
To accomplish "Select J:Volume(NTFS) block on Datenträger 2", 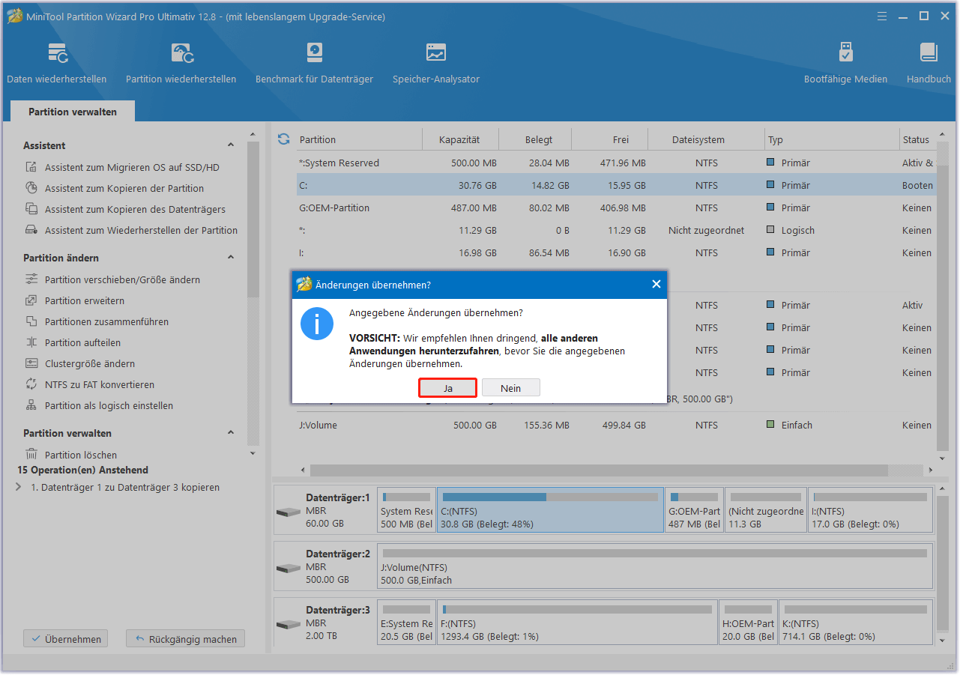I will (655, 566).
